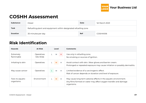Image resolution: width=146 pixels, height=103 pixels.
Task: Click the Risk of cancer depends on duration line
Action: pyautogui.click(x=93, y=73)
